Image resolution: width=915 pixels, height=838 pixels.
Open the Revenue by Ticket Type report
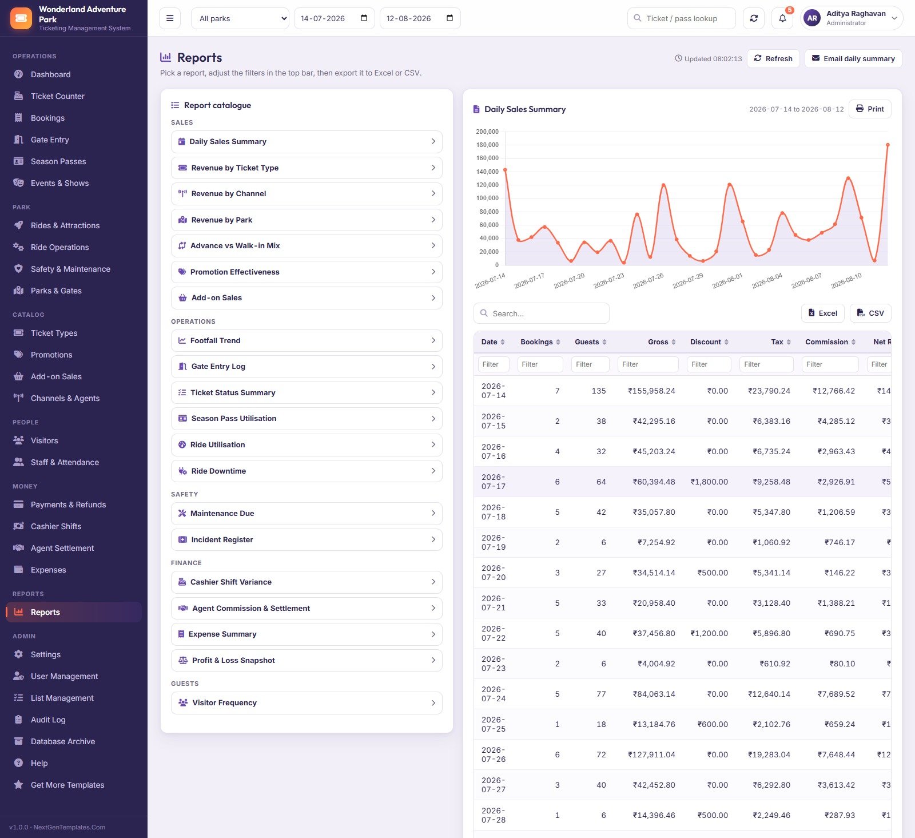coord(307,168)
